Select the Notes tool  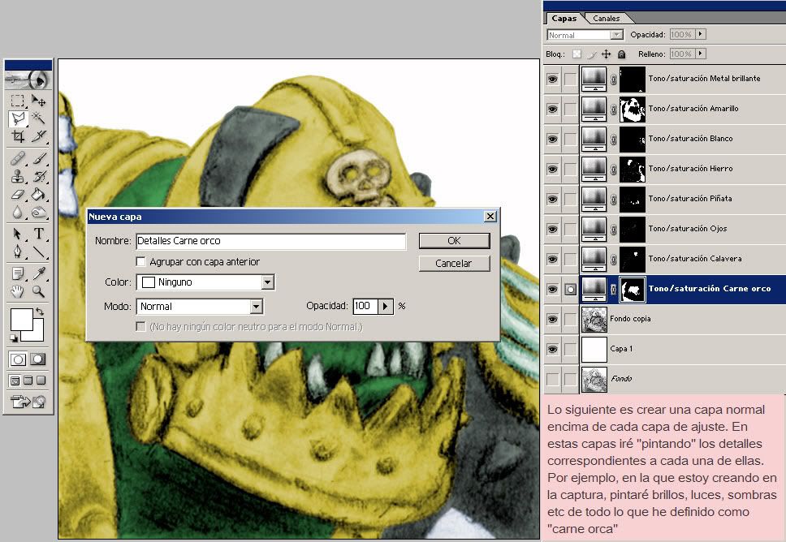[x=18, y=273]
